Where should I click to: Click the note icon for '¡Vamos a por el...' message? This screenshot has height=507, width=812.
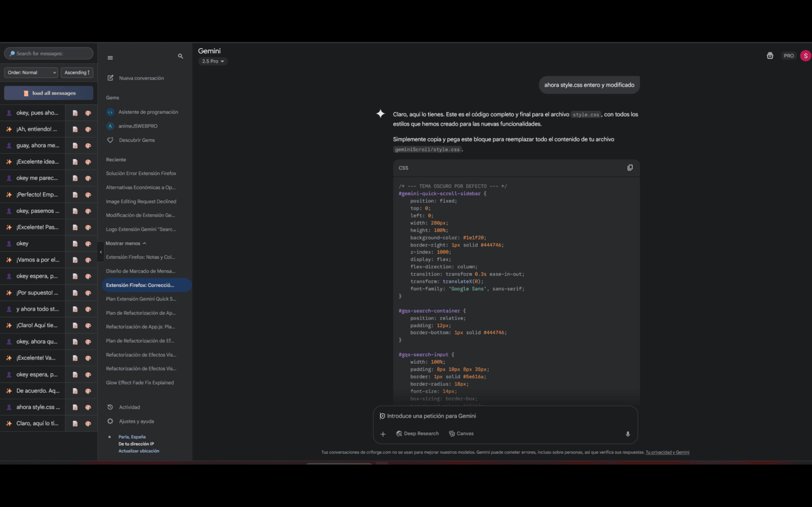pos(75,260)
